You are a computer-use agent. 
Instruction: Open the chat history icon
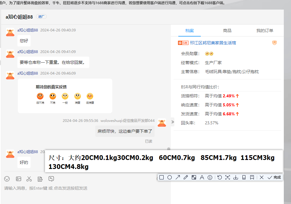click(51, 179)
